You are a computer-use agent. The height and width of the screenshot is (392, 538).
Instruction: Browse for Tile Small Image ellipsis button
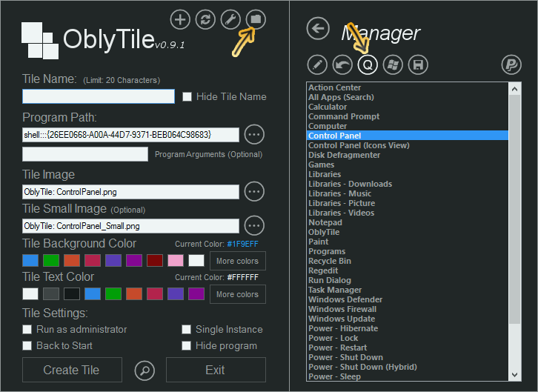point(254,226)
